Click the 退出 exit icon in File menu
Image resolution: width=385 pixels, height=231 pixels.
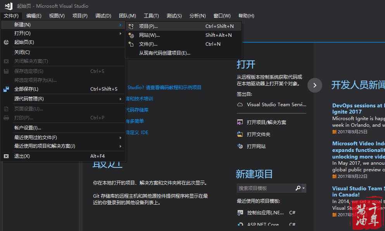[6, 156]
